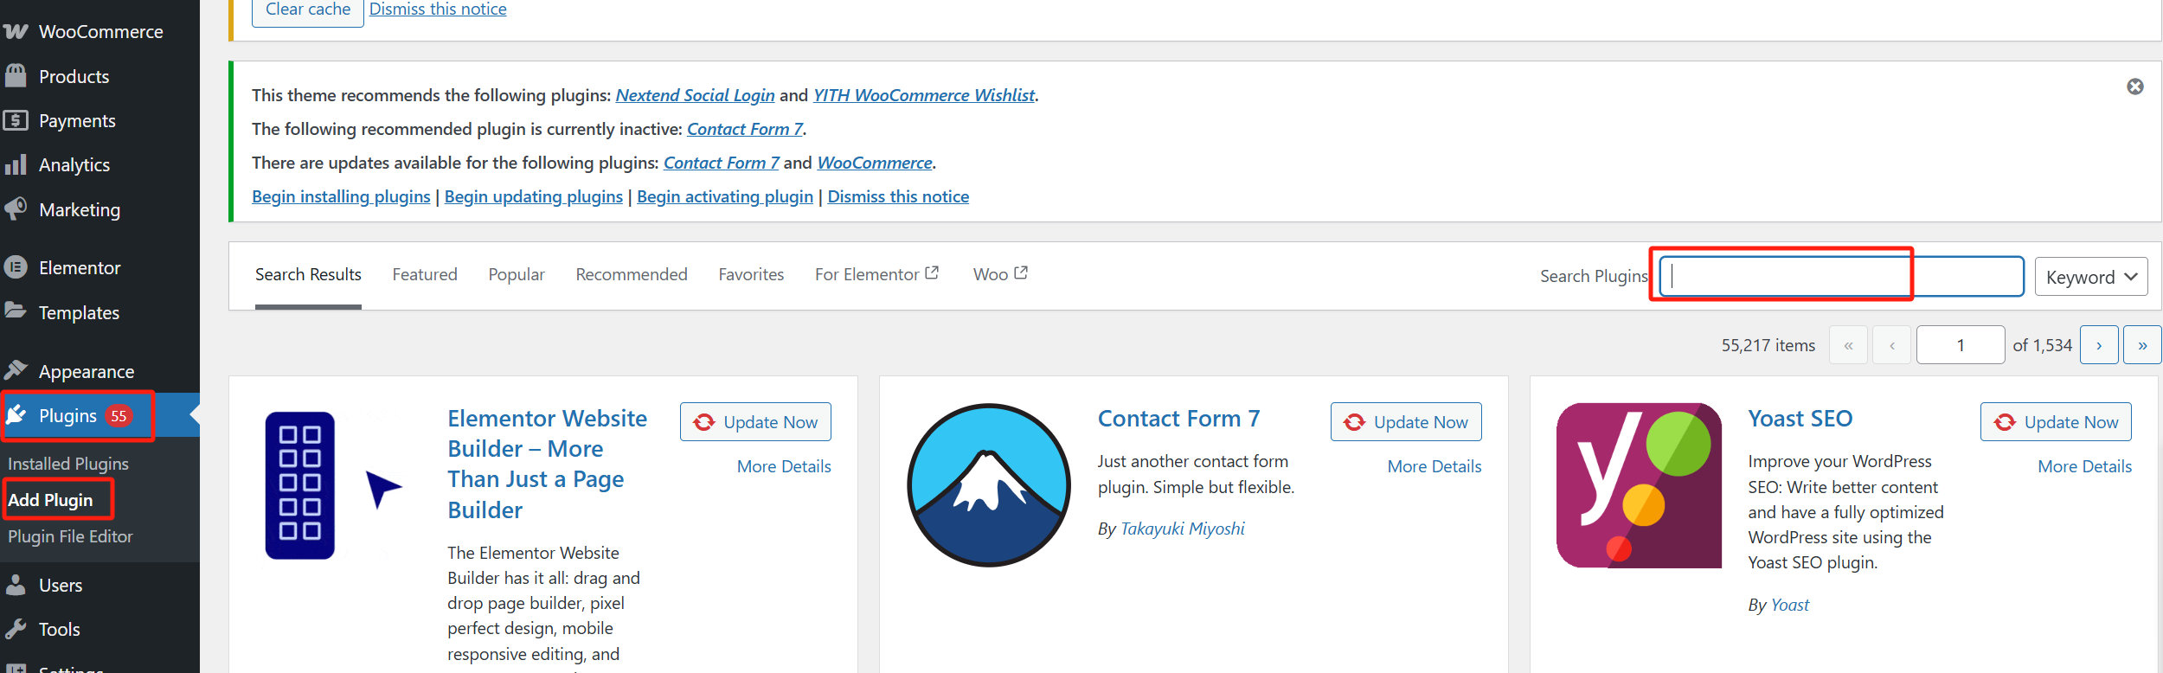Open Installed Plugins submenu
The width and height of the screenshot is (2163, 673).
click(68, 464)
